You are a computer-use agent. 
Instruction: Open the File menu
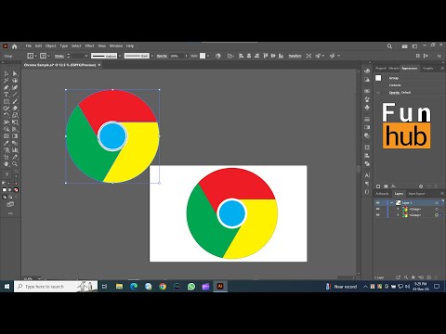29,46
